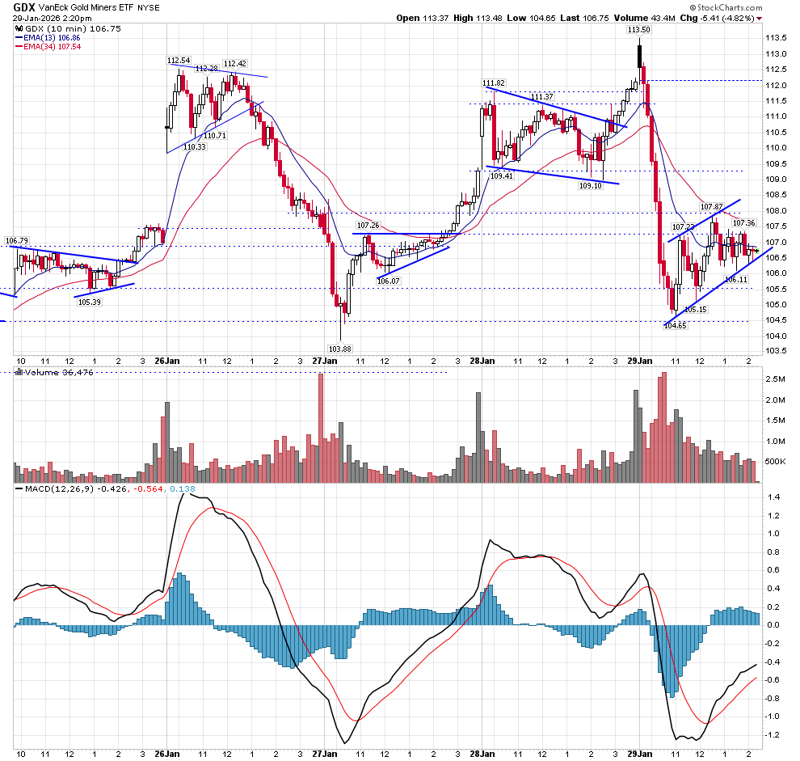
Task: Select the 28Jan date marker on the price axis
Action: [482, 361]
